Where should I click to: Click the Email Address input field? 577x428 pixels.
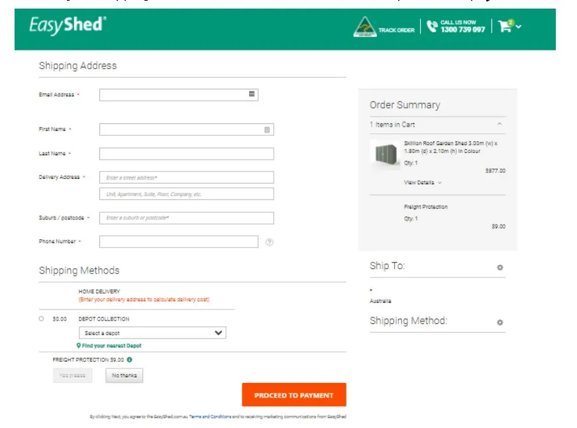[174, 95]
